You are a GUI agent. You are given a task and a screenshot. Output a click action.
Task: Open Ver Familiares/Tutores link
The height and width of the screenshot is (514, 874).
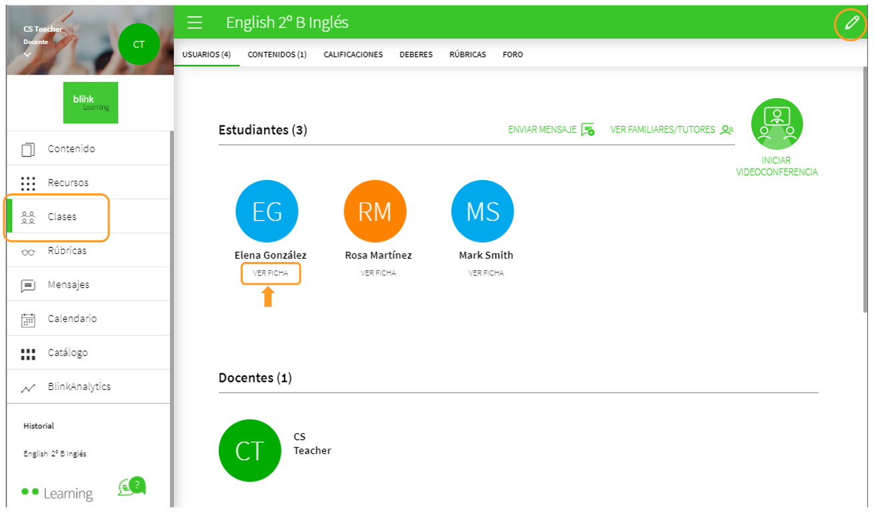(x=671, y=130)
